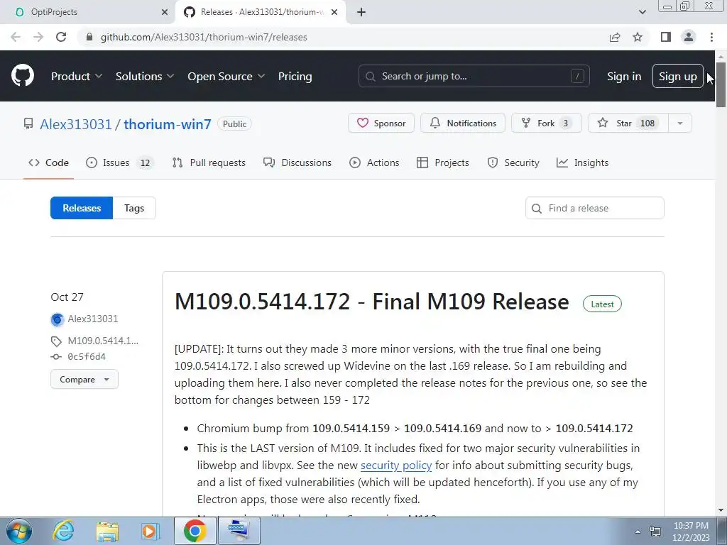Open release author Alex313031 link
This screenshot has height=545, width=727.
pos(93,319)
